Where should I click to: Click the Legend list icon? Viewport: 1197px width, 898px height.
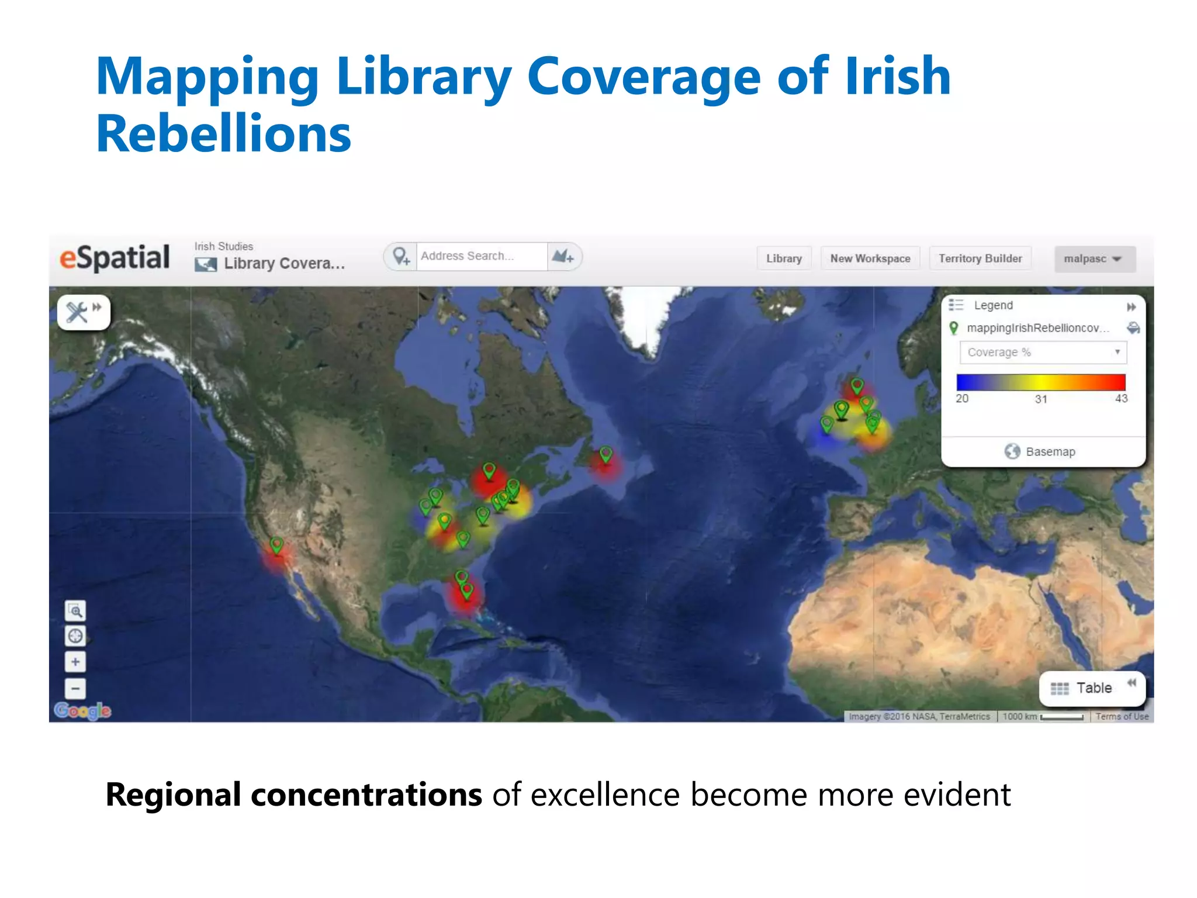(x=956, y=305)
